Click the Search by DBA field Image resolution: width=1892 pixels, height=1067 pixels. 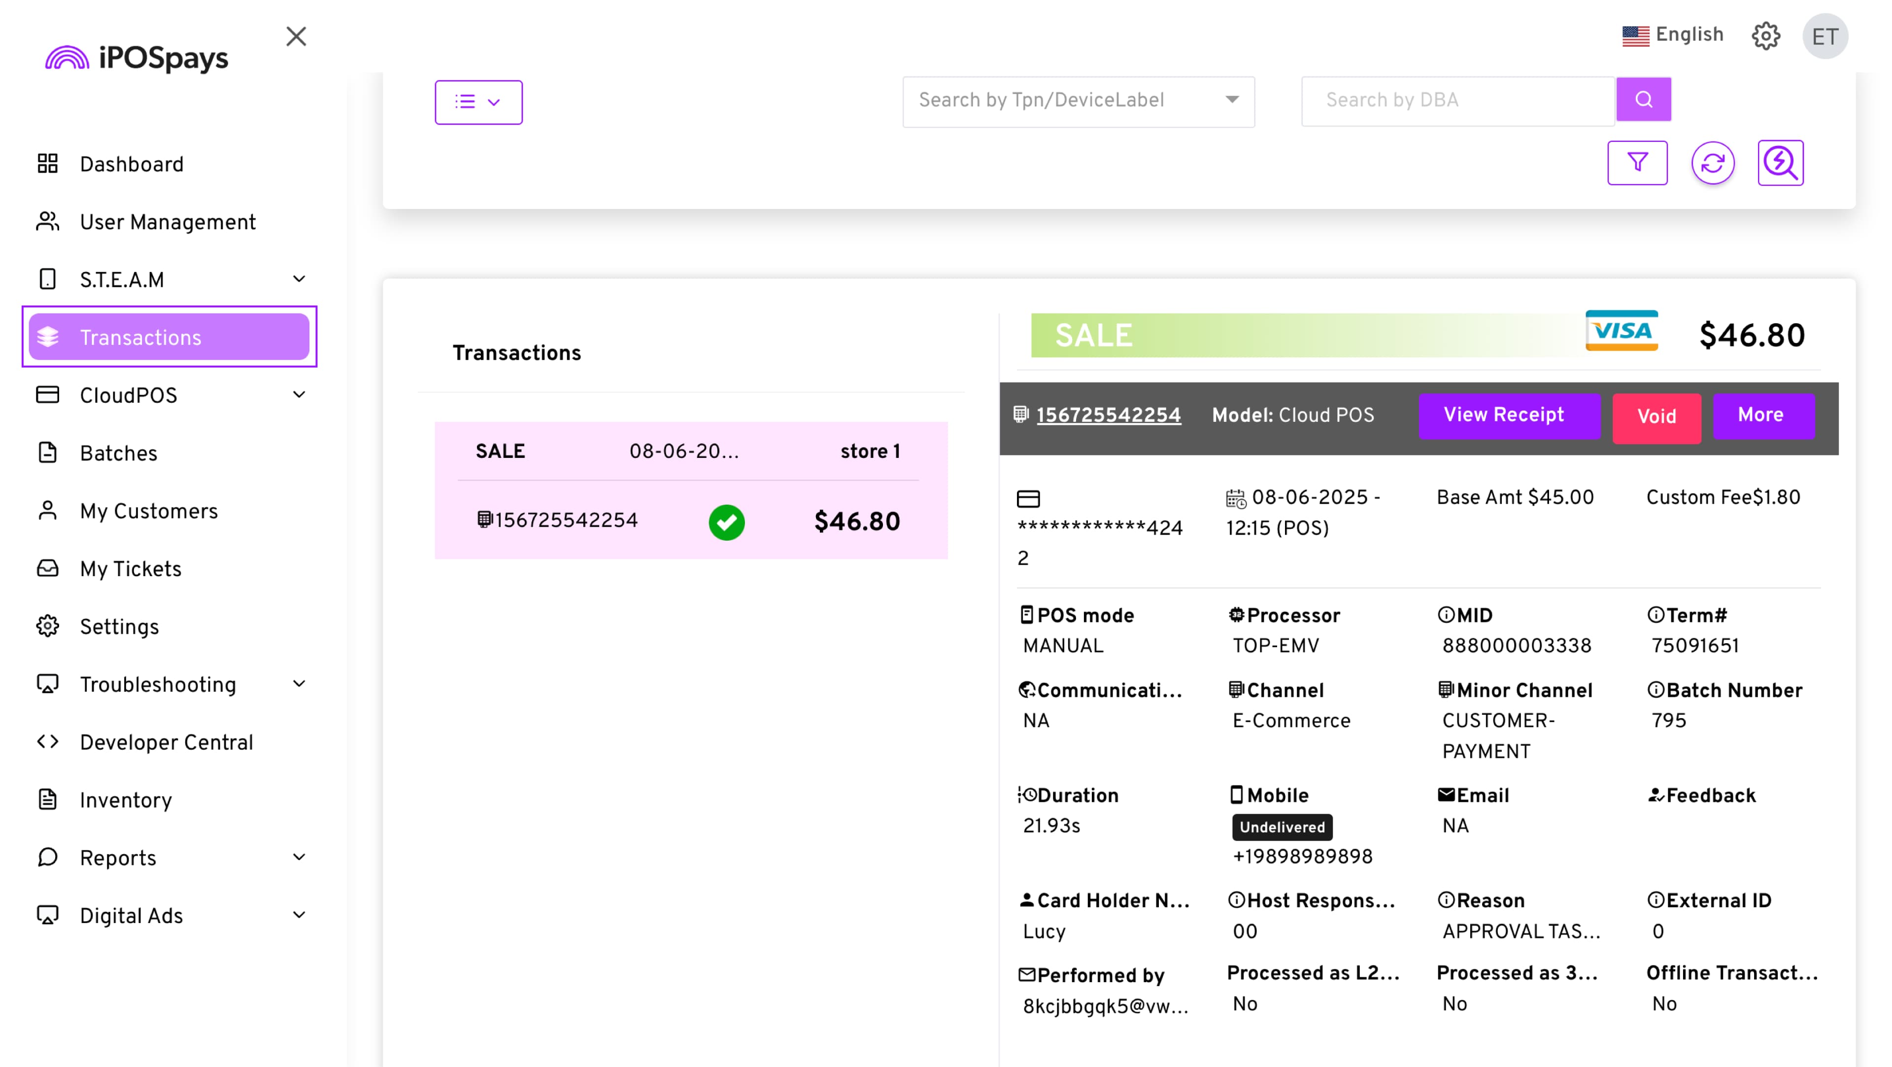click(x=1457, y=101)
